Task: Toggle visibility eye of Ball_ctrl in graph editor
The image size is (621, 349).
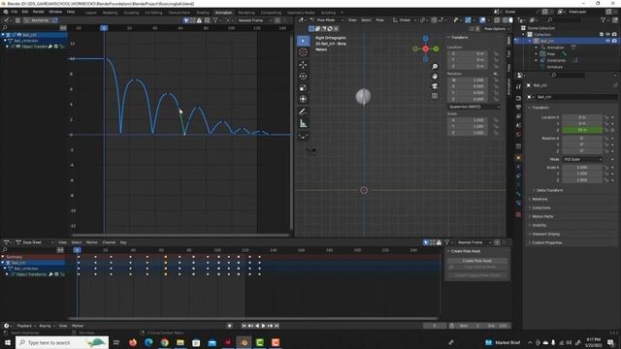Action: pos(19,35)
